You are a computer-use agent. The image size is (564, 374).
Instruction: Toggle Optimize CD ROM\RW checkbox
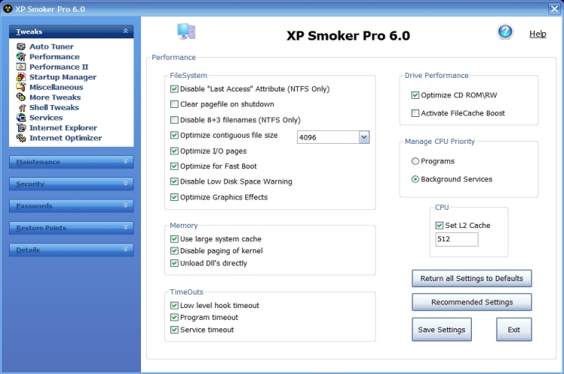(x=415, y=95)
